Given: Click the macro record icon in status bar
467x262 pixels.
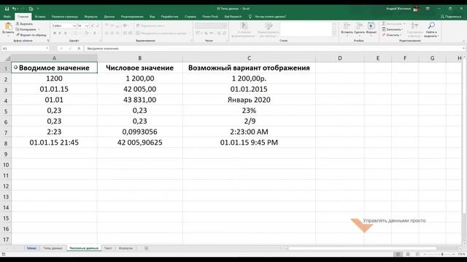Looking at the screenshot, I should [4, 254].
